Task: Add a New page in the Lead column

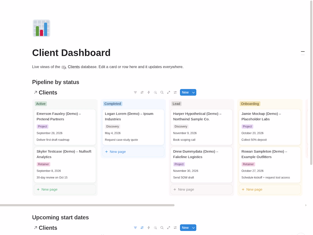Action: point(201,189)
